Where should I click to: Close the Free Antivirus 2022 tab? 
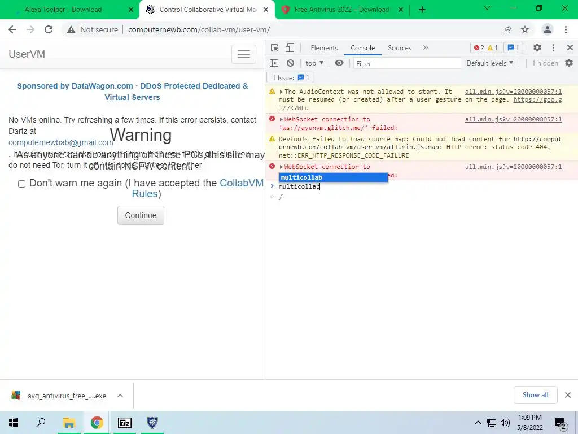pos(401,10)
